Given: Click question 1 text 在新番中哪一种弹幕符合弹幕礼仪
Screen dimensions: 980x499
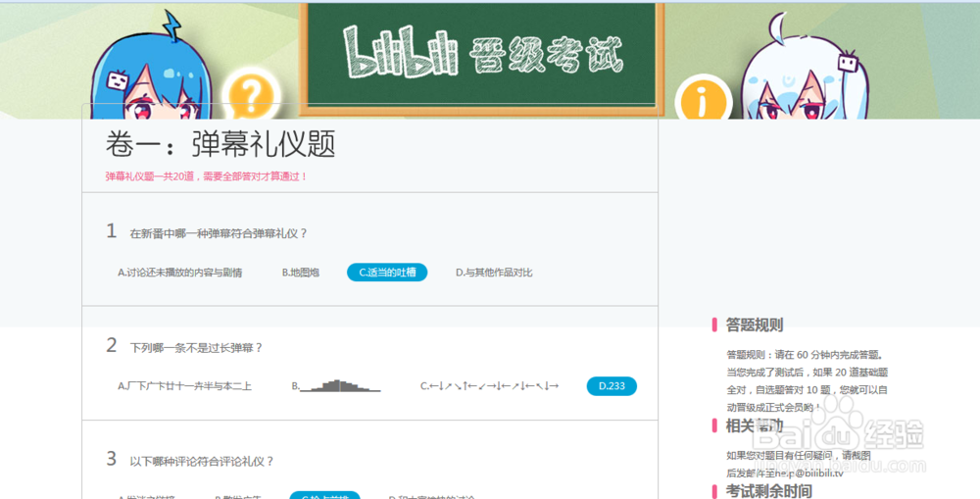Looking at the screenshot, I should tap(219, 233).
